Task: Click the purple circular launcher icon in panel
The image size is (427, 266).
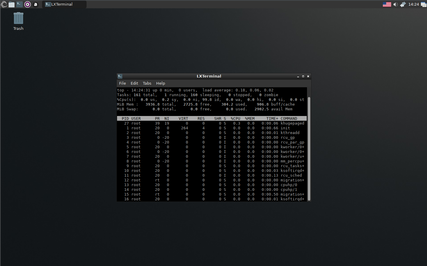Action: [x=28, y=4]
